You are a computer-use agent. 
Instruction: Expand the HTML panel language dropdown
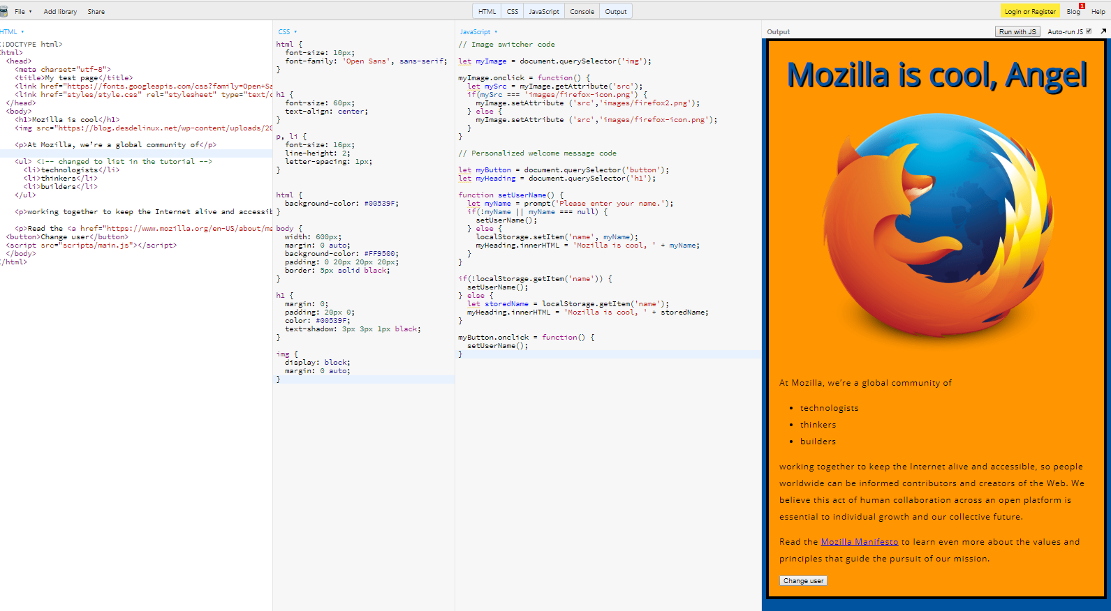coord(12,31)
